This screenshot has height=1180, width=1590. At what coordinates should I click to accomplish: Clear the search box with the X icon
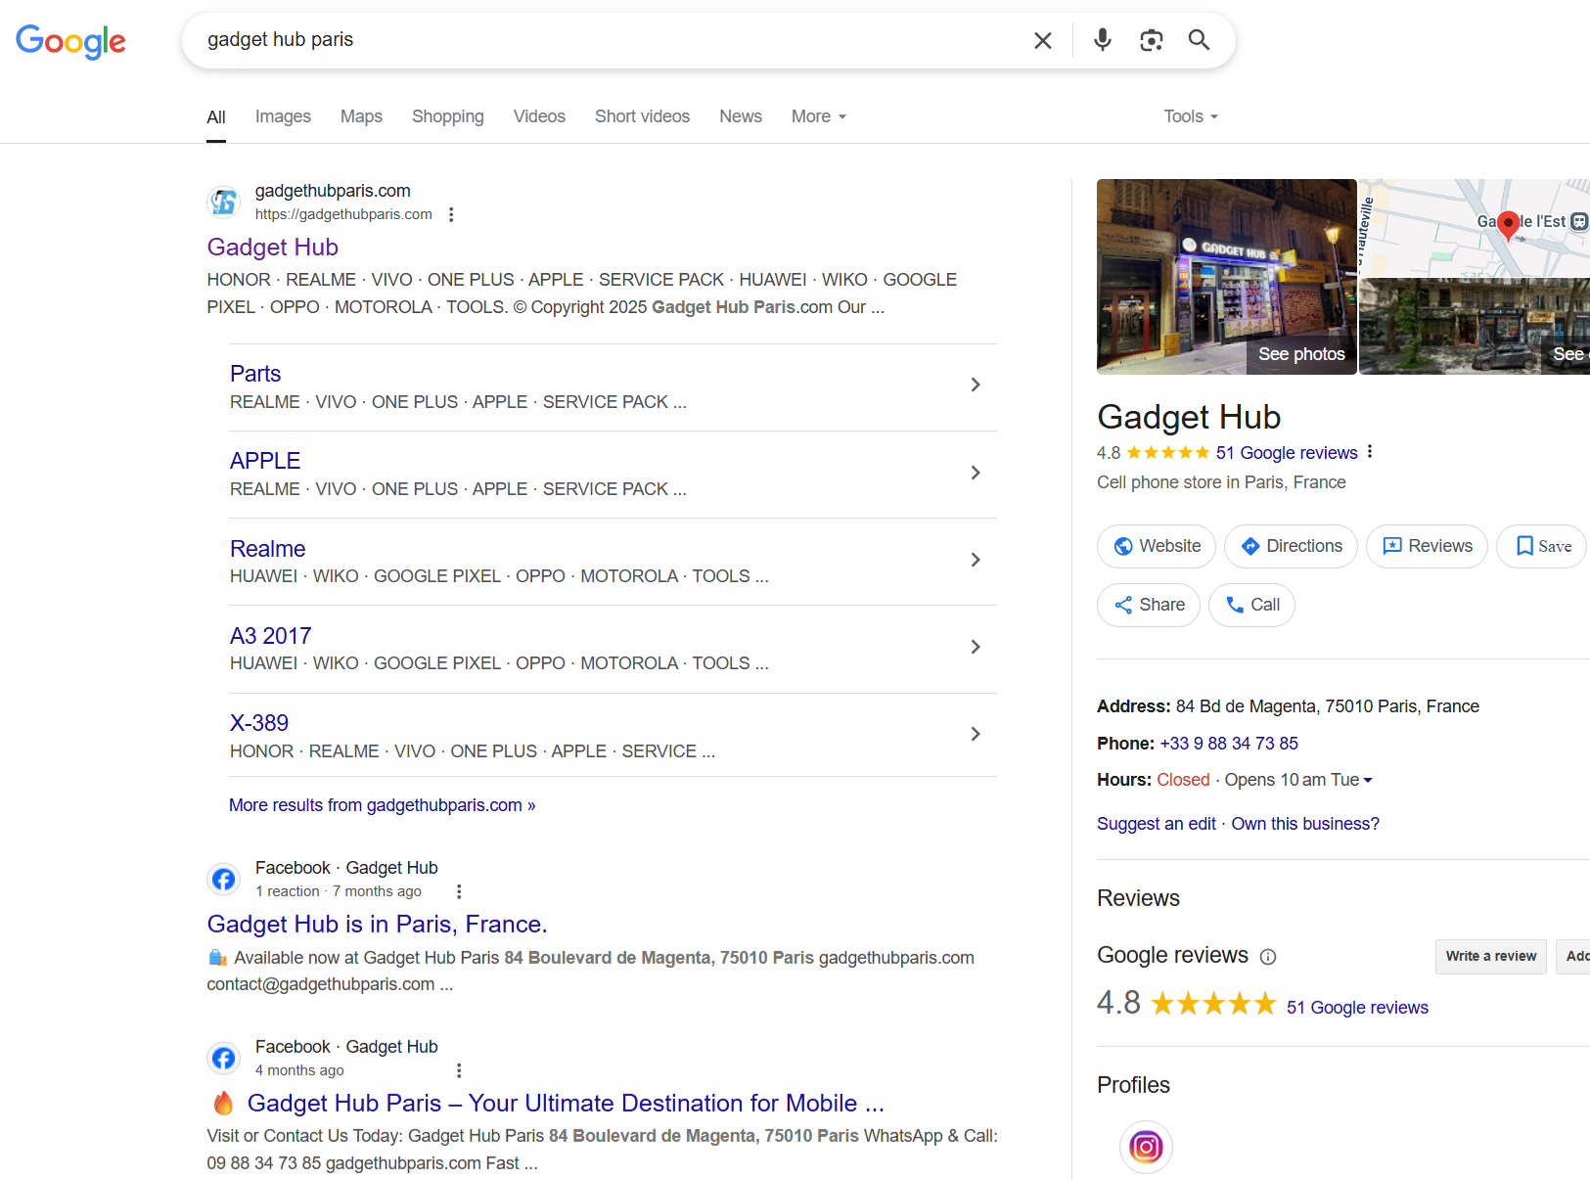(1043, 40)
